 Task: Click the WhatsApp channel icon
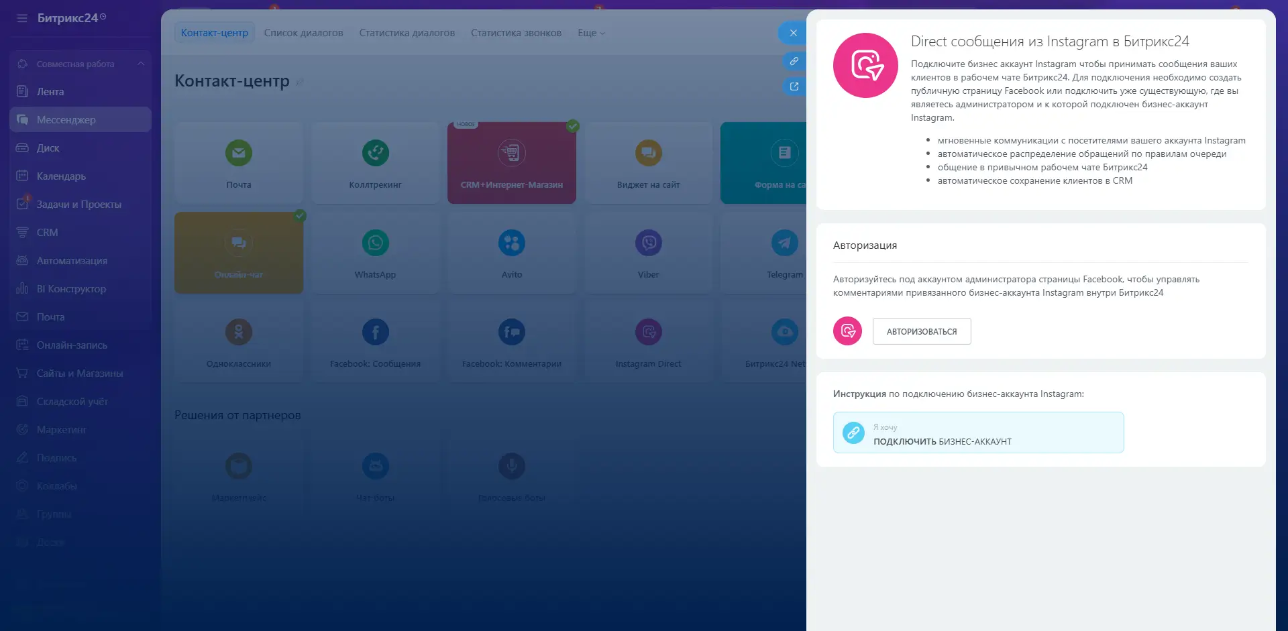click(x=375, y=243)
